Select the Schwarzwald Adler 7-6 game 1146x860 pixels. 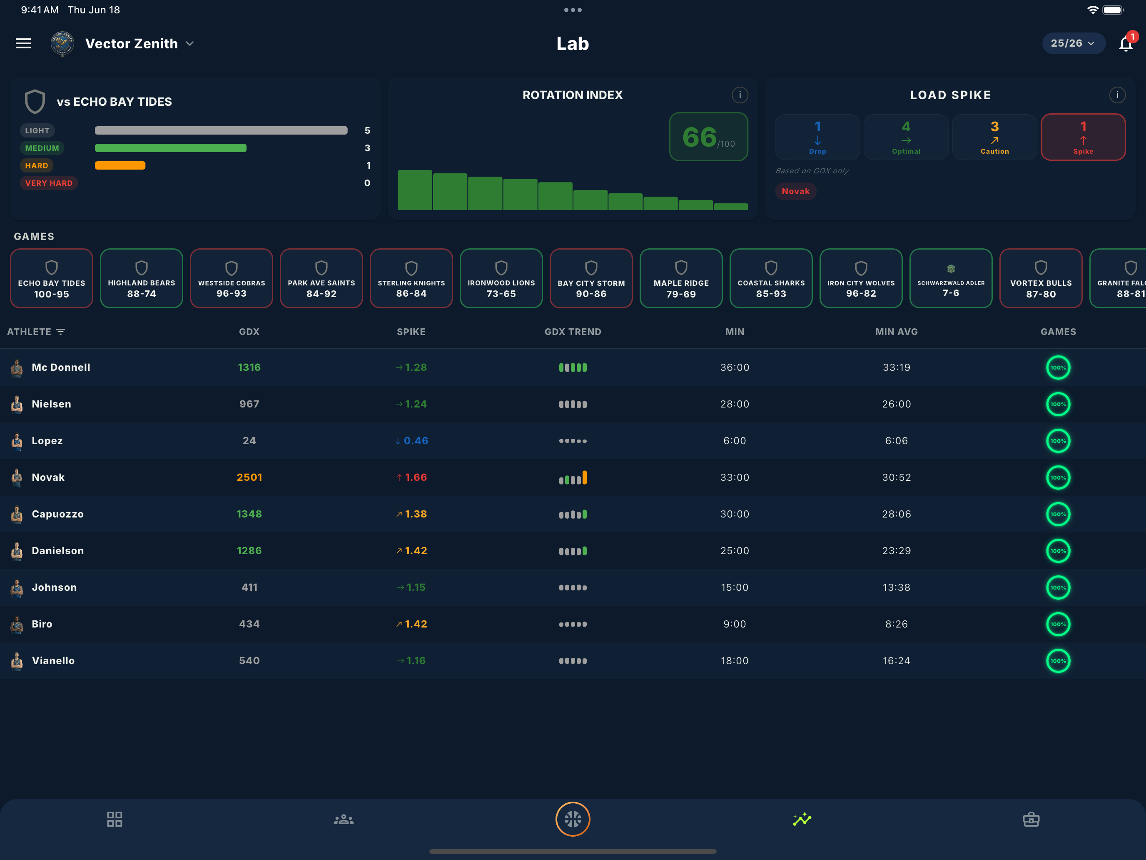pos(951,278)
